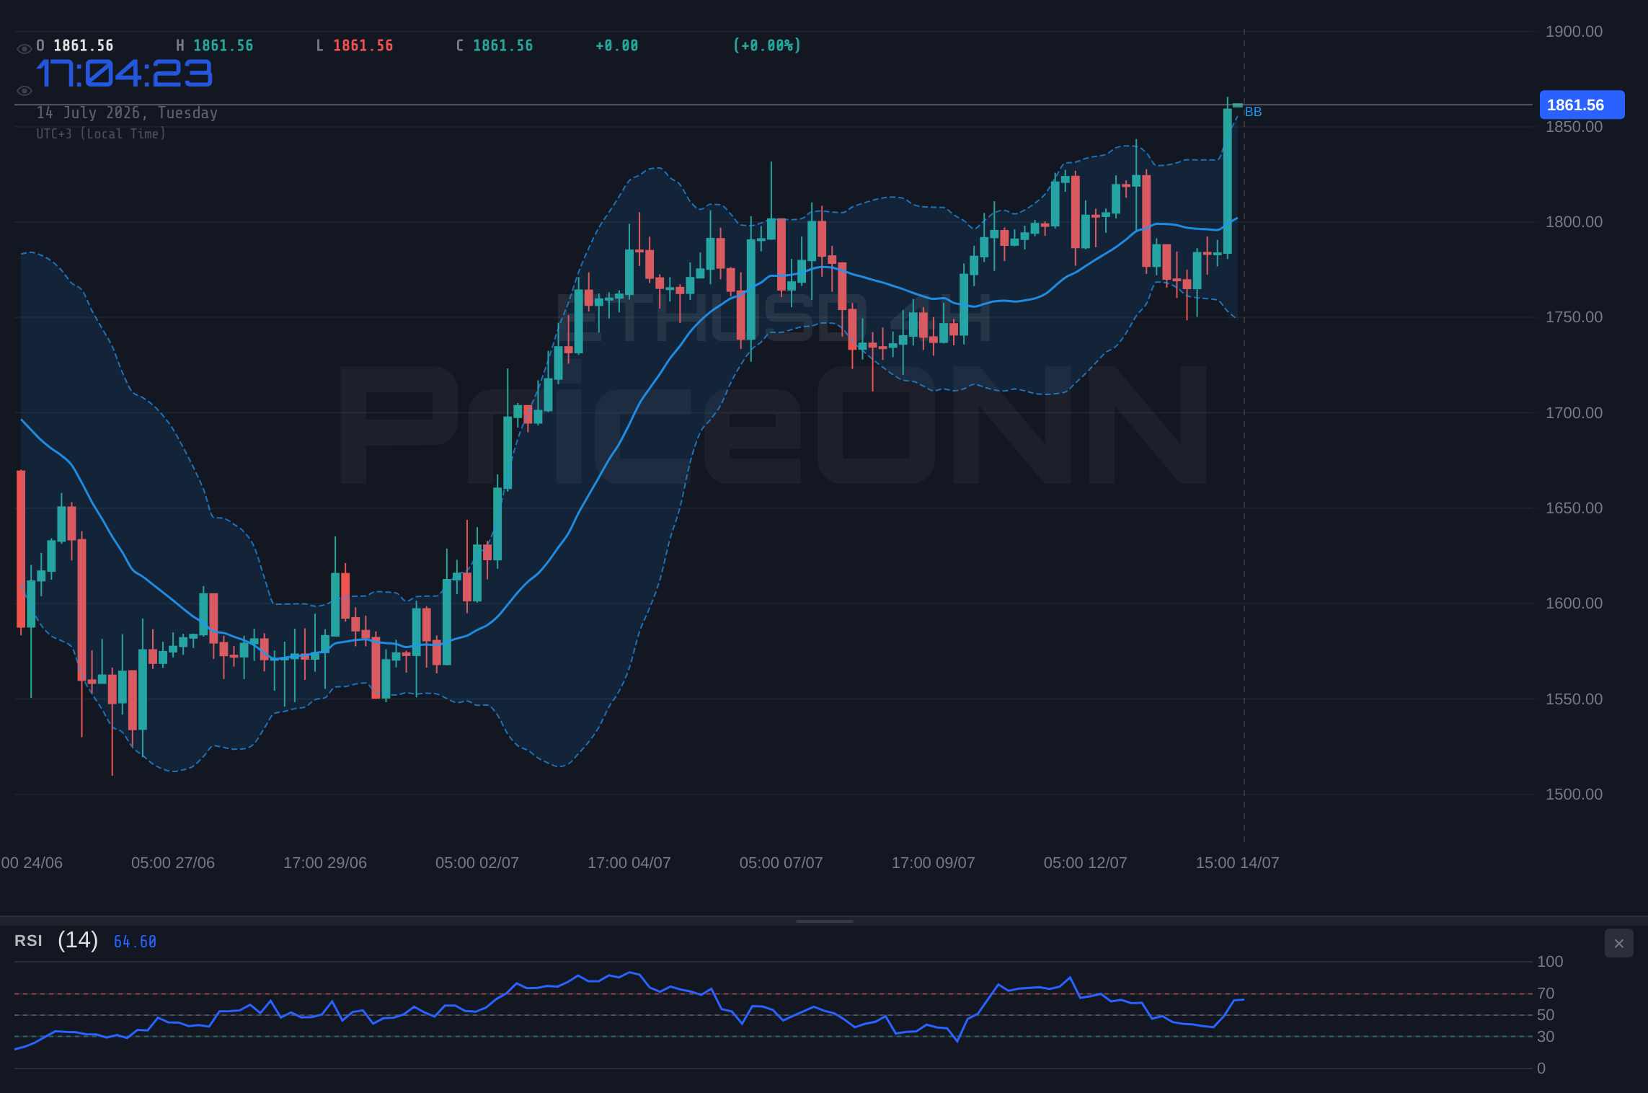Click the RSI (14) indicator label
The image size is (1648, 1093).
56,940
